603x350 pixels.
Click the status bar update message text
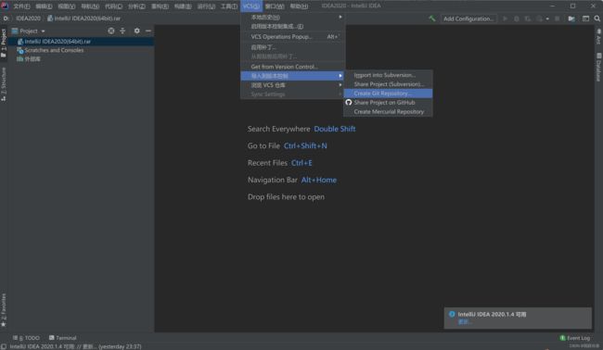pos(76,346)
